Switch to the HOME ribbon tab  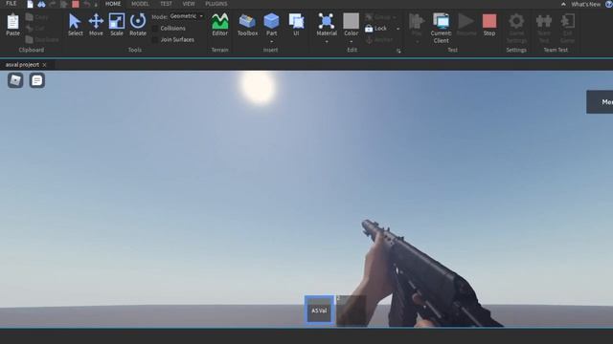tap(113, 4)
